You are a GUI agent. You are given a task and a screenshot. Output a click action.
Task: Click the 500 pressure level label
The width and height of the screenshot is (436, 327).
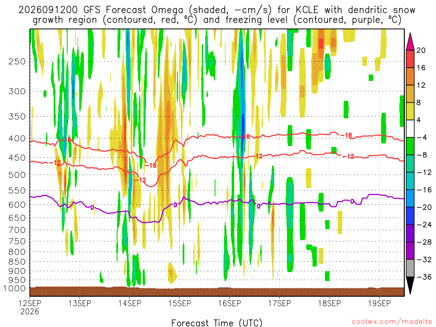tap(17, 175)
